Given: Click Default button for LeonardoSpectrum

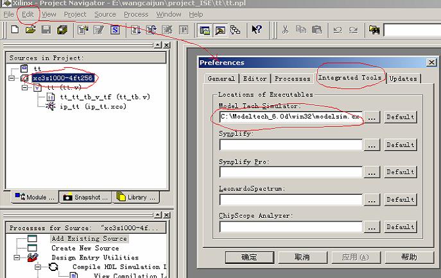Looking at the screenshot, I should [401, 199].
